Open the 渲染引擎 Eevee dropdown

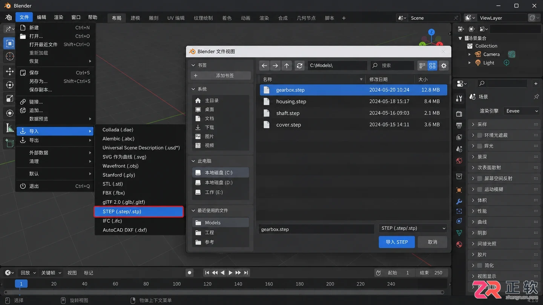522,111
